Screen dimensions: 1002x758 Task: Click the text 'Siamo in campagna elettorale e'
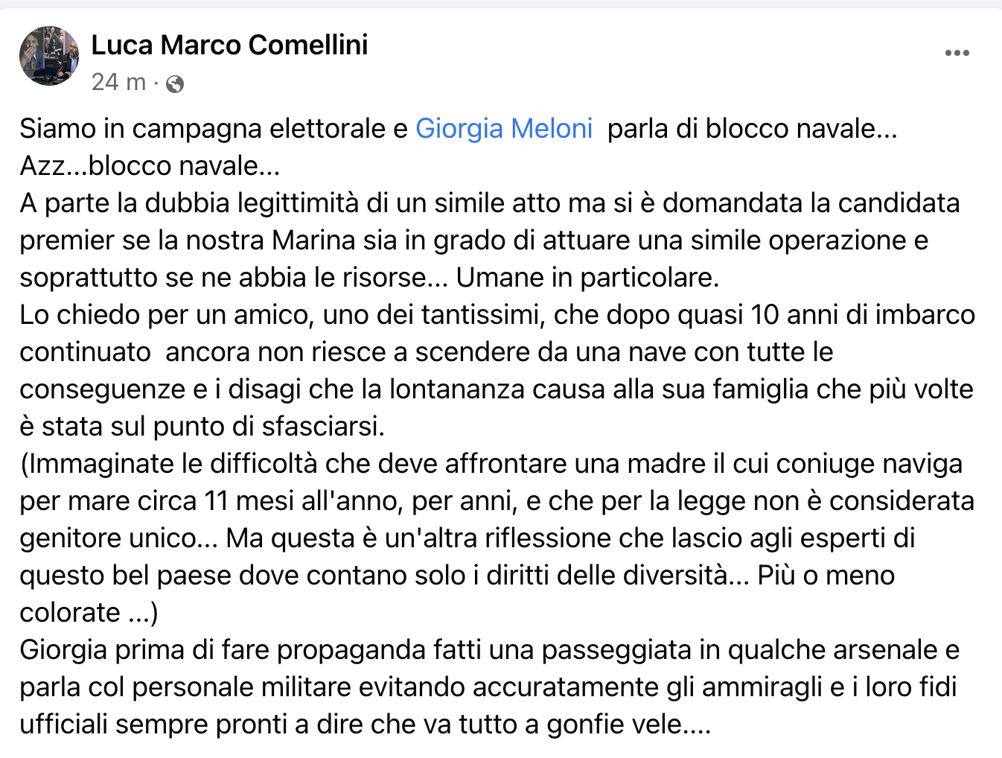214,129
